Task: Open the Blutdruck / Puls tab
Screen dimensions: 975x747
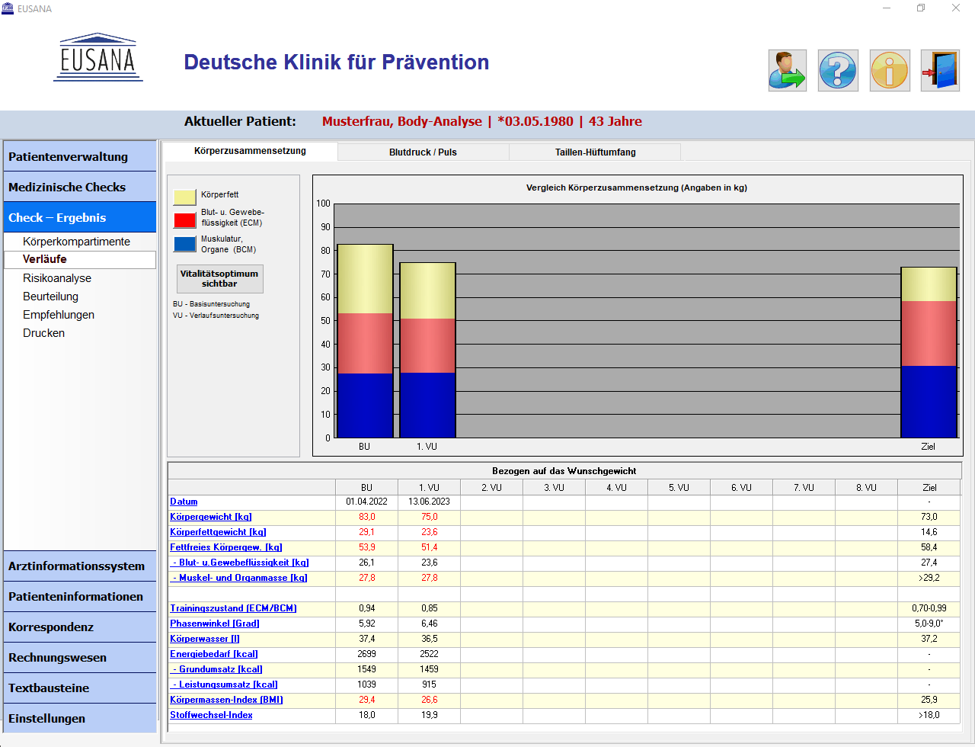Action: [423, 152]
